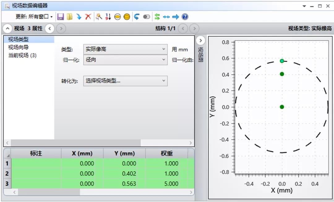This screenshot has height=202, width=334.
Task: Open the 更新: 所有窗口 update dropdown
Action: pyautogui.click(x=34, y=17)
